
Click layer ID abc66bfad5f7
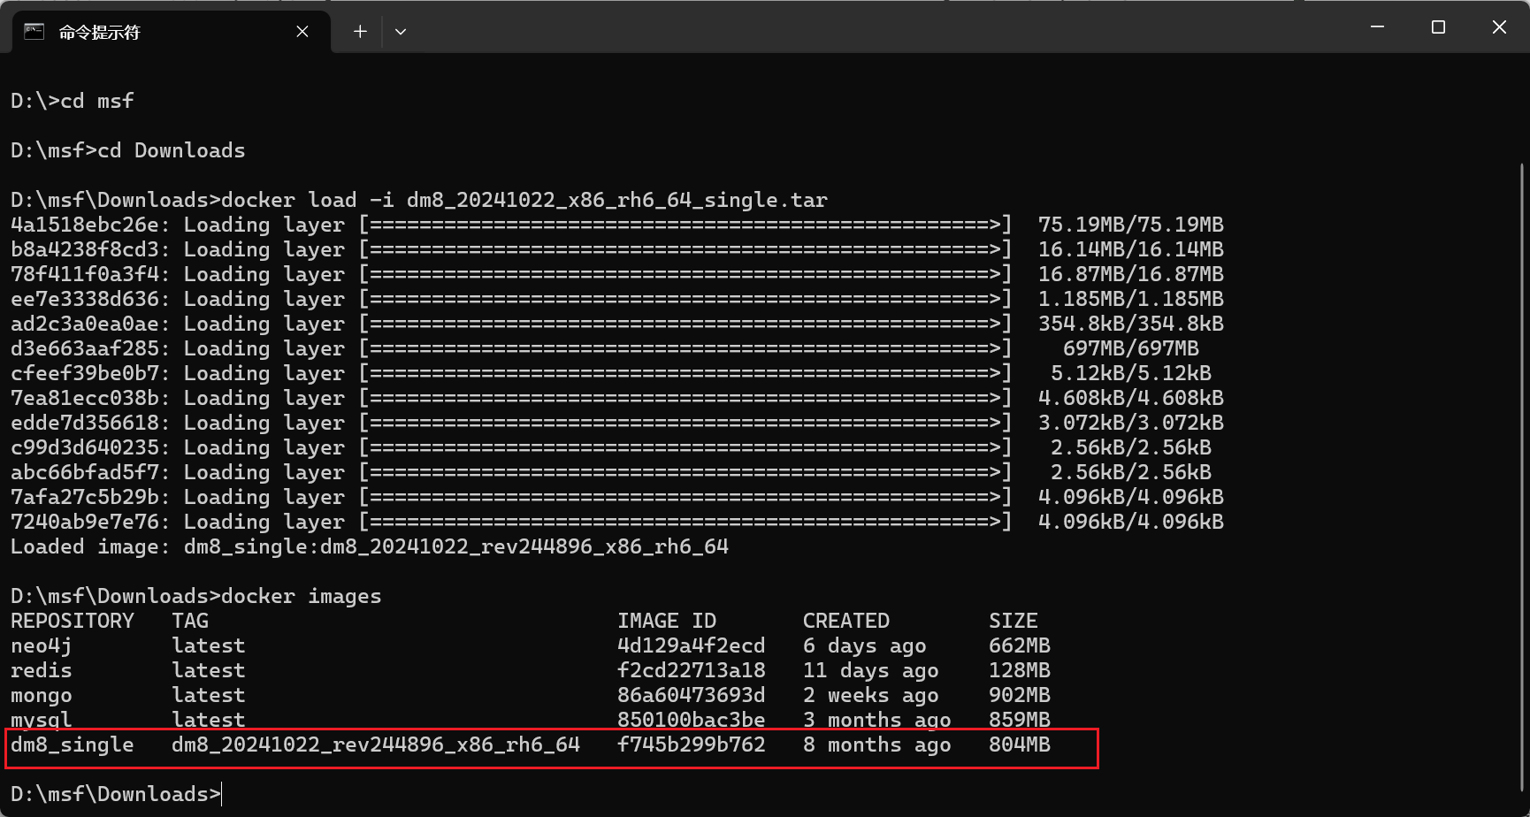pyautogui.click(x=85, y=472)
